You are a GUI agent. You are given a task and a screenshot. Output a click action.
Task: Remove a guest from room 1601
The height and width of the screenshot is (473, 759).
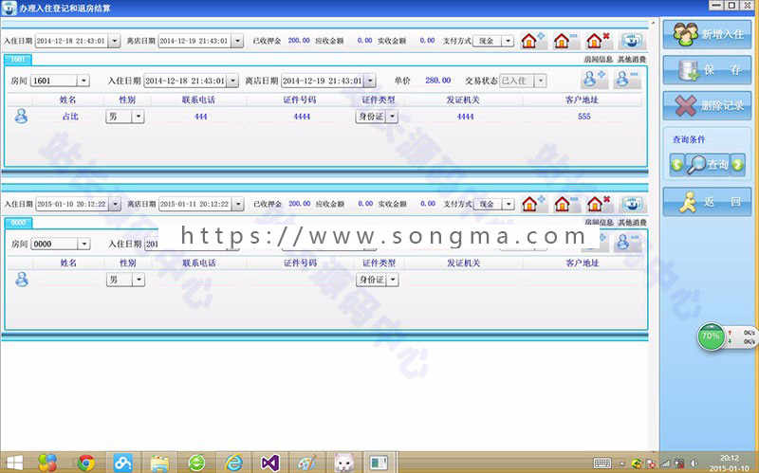pos(626,80)
